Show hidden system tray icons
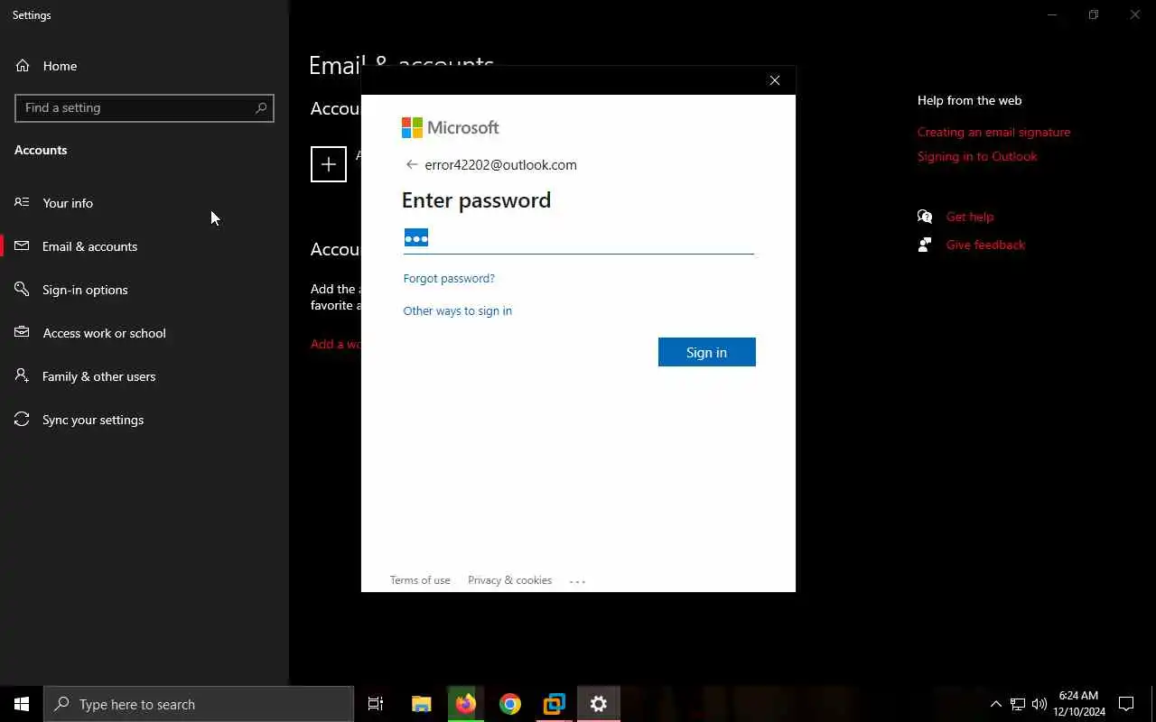Viewport: 1156px width, 722px height. (996, 704)
